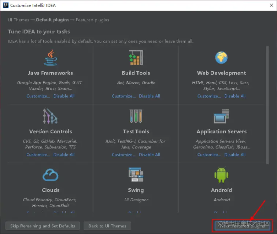Click the Test Tools test tubes icon
This screenshot has width=277, height=234.
coord(136,116)
